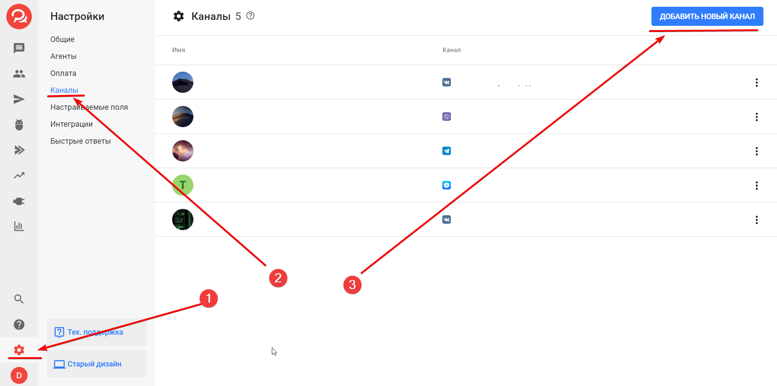Open the chatbot robot icon
777x386 pixels.
click(19, 125)
